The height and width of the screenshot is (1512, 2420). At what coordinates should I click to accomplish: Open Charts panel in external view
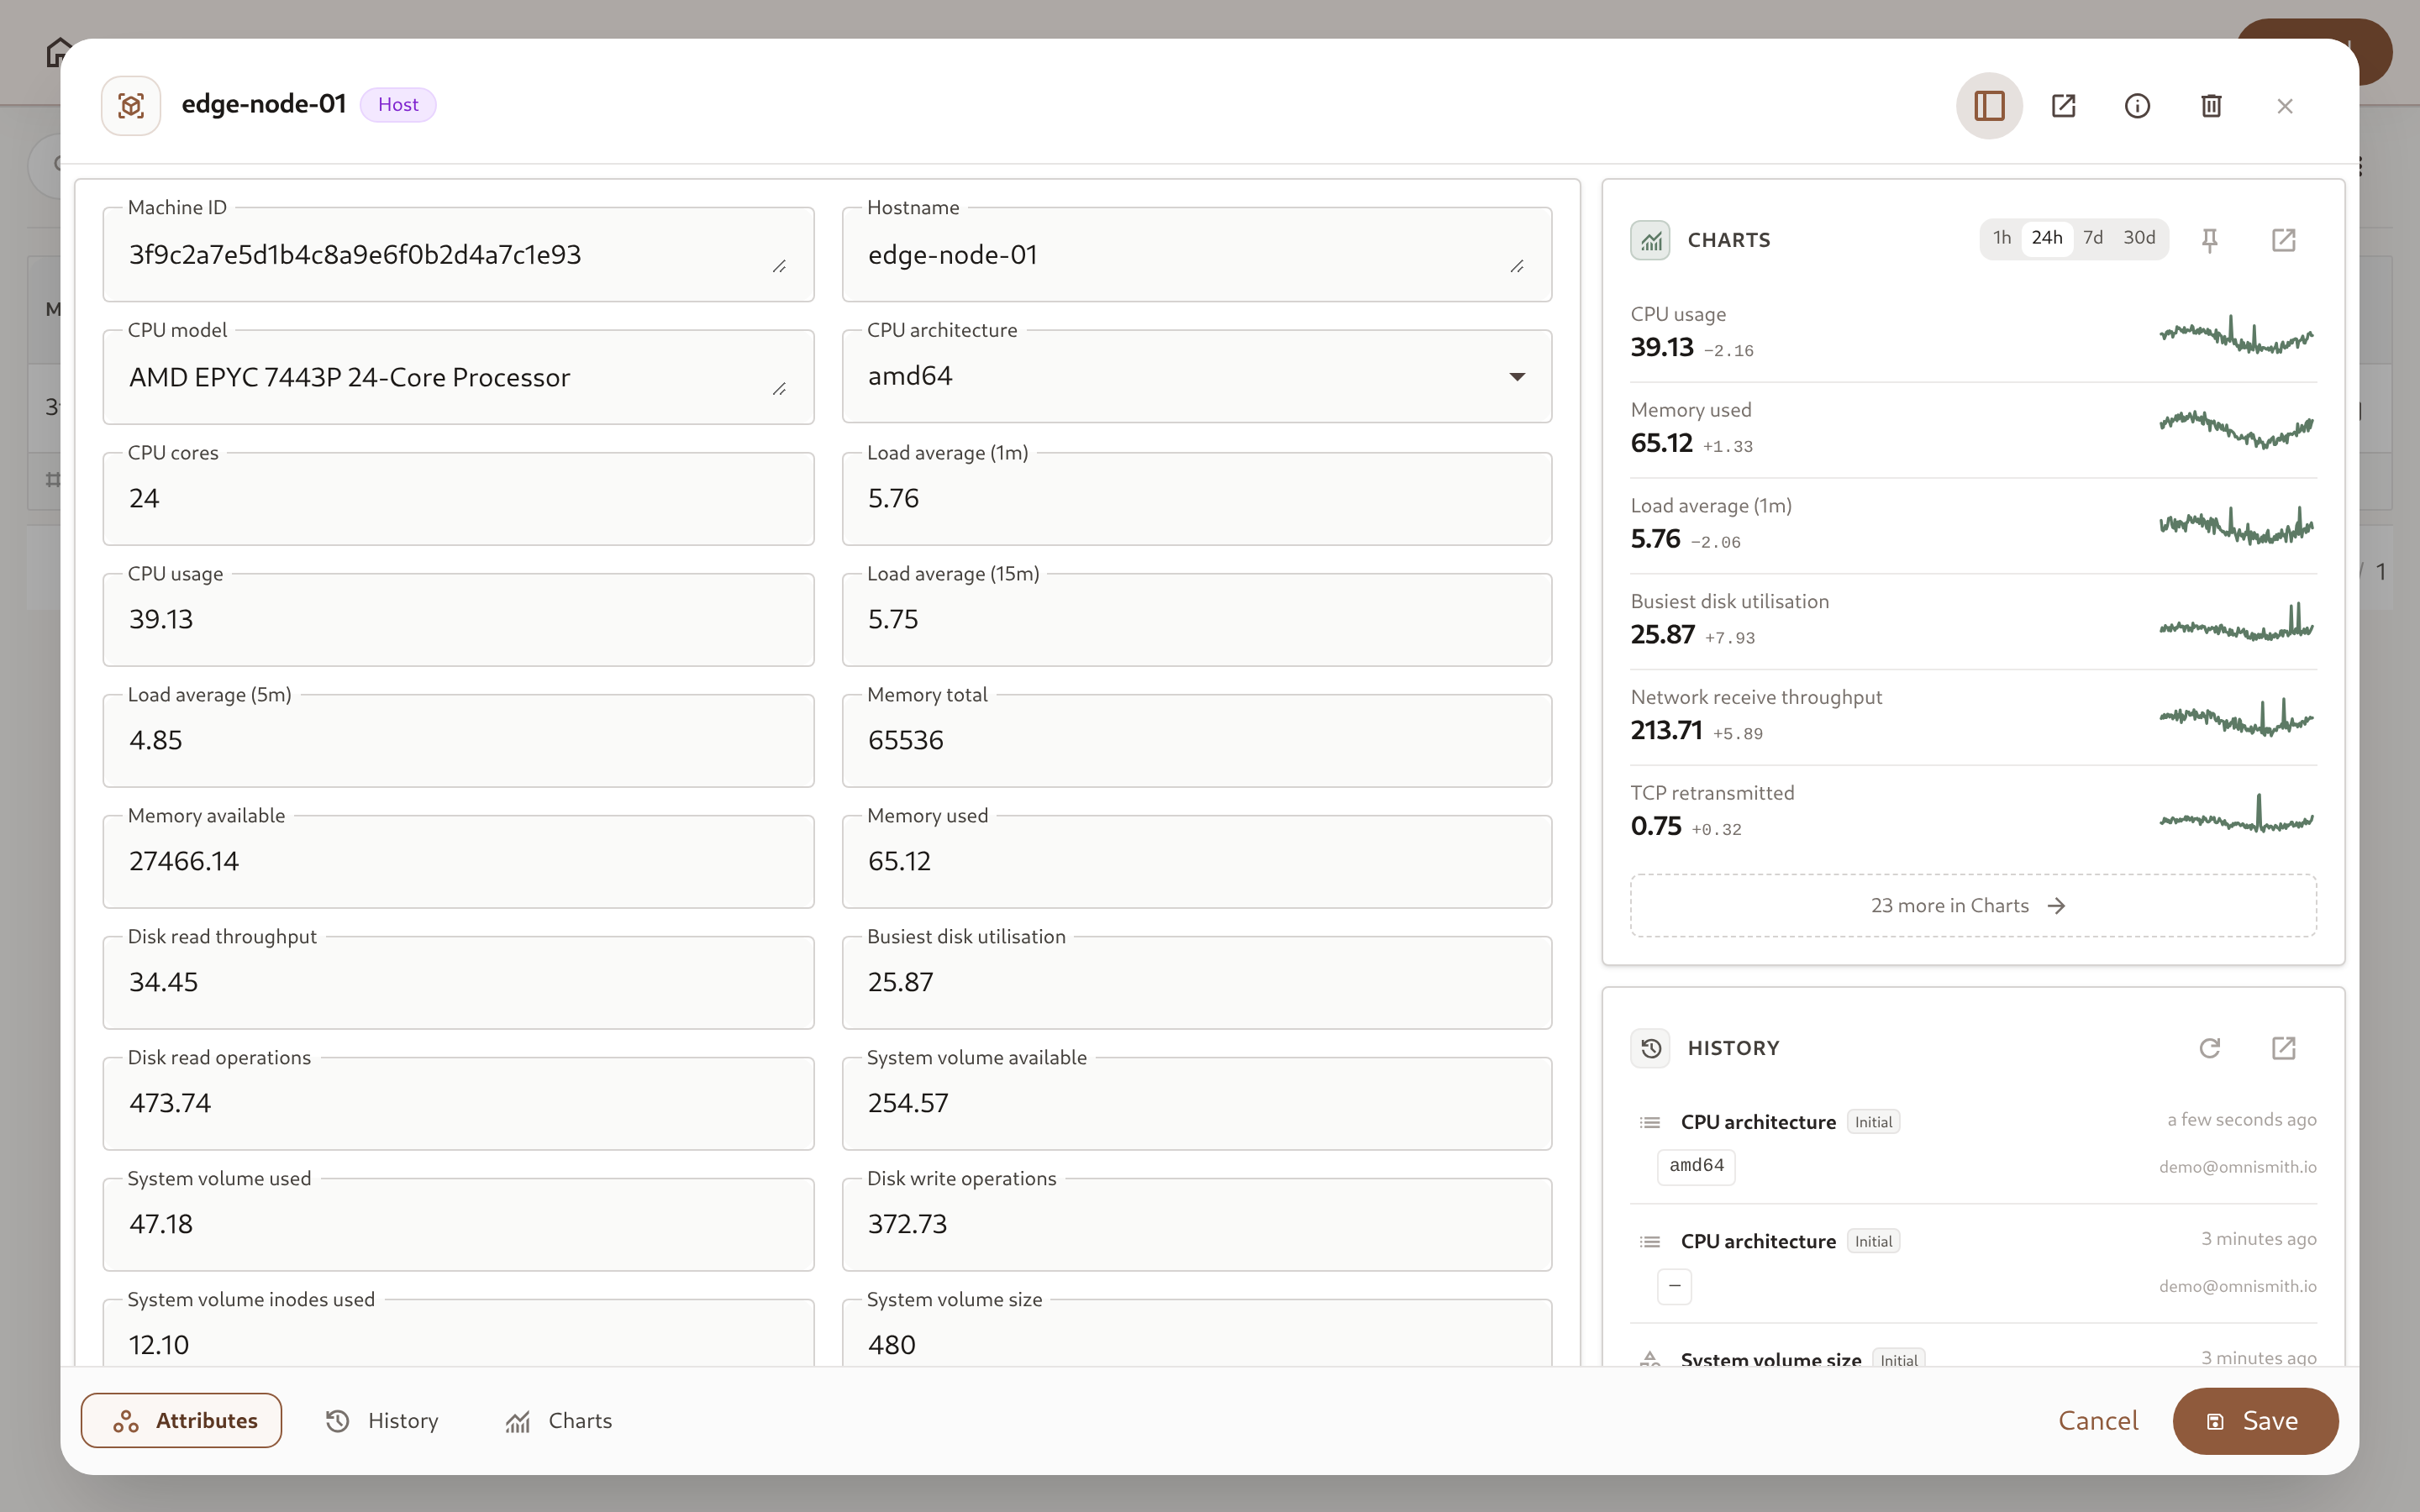(2284, 240)
